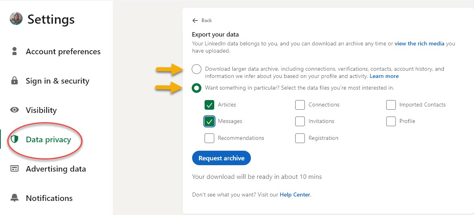Image resolution: width=474 pixels, height=215 pixels.
Task: Enable the Connections checkbox
Action: coord(300,105)
